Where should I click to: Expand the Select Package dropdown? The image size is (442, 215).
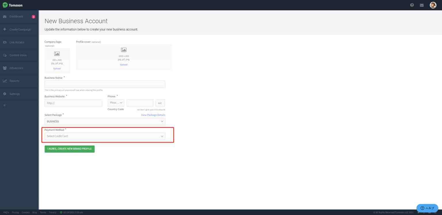click(105, 121)
